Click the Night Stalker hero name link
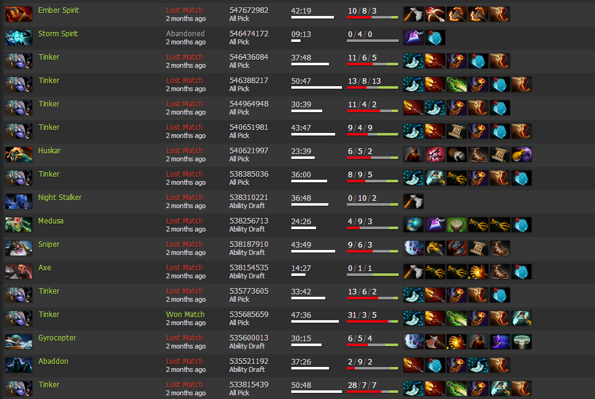The image size is (595, 399). (60, 198)
